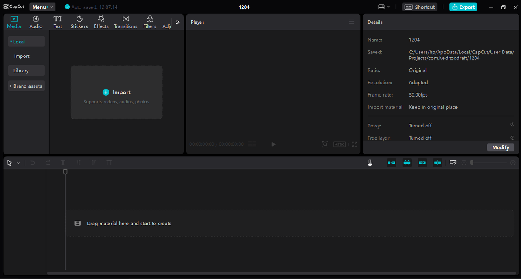
Task: Toggle linkage in timeline toolbar
Action: tap(422, 163)
